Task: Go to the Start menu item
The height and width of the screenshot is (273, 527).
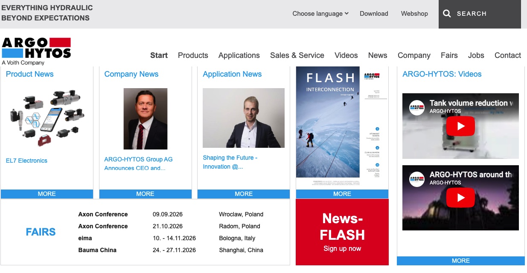Action: click(x=159, y=55)
